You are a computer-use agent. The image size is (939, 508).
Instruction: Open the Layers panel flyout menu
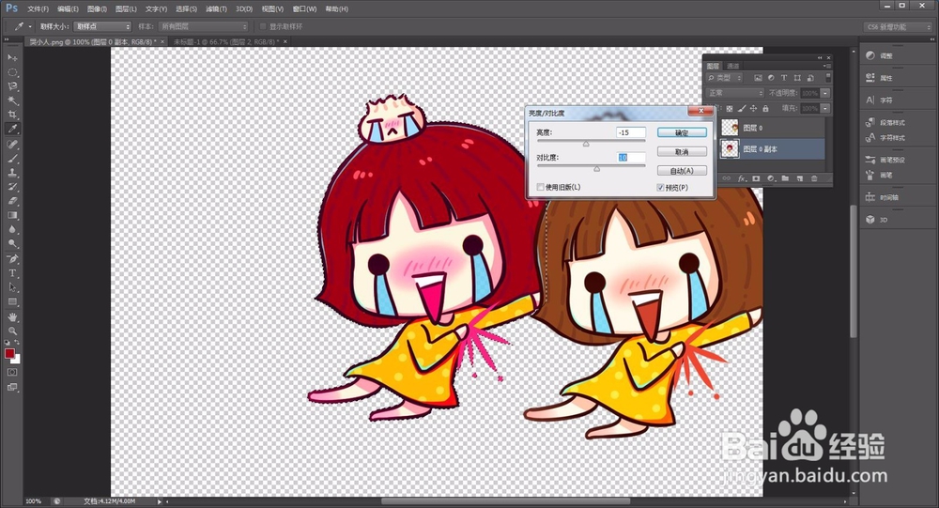point(827,66)
